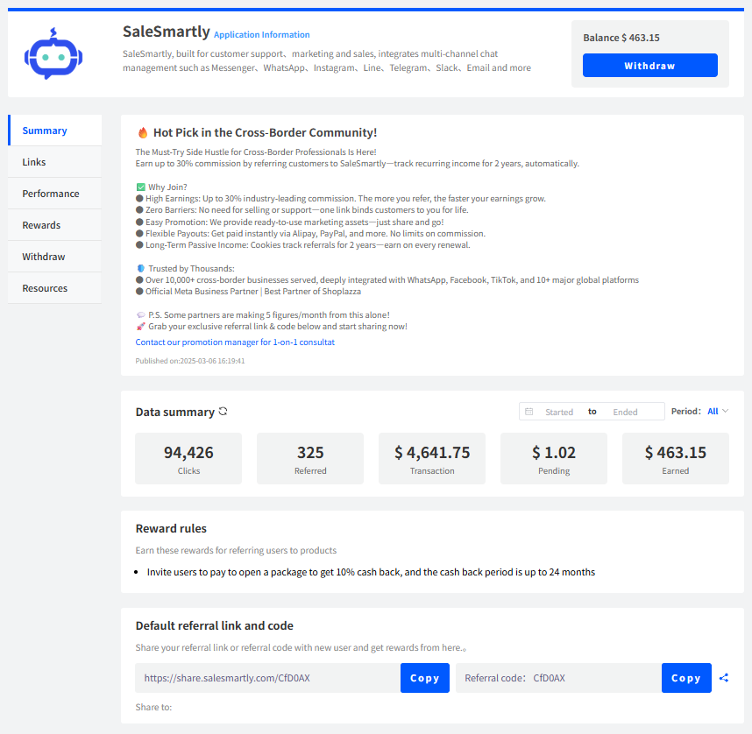Click the Default referral link and code heading
752x734 pixels.
215,625
